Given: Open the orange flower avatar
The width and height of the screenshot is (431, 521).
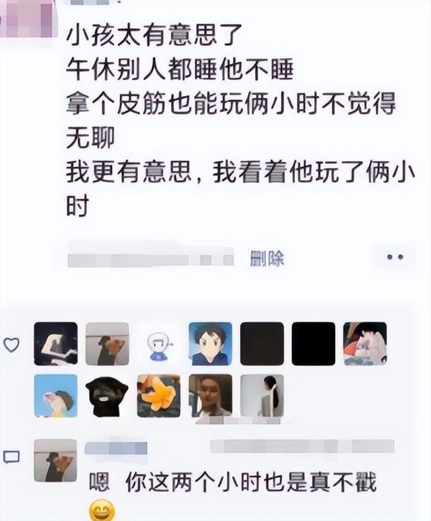Looking at the screenshot, I should (159, 396).
